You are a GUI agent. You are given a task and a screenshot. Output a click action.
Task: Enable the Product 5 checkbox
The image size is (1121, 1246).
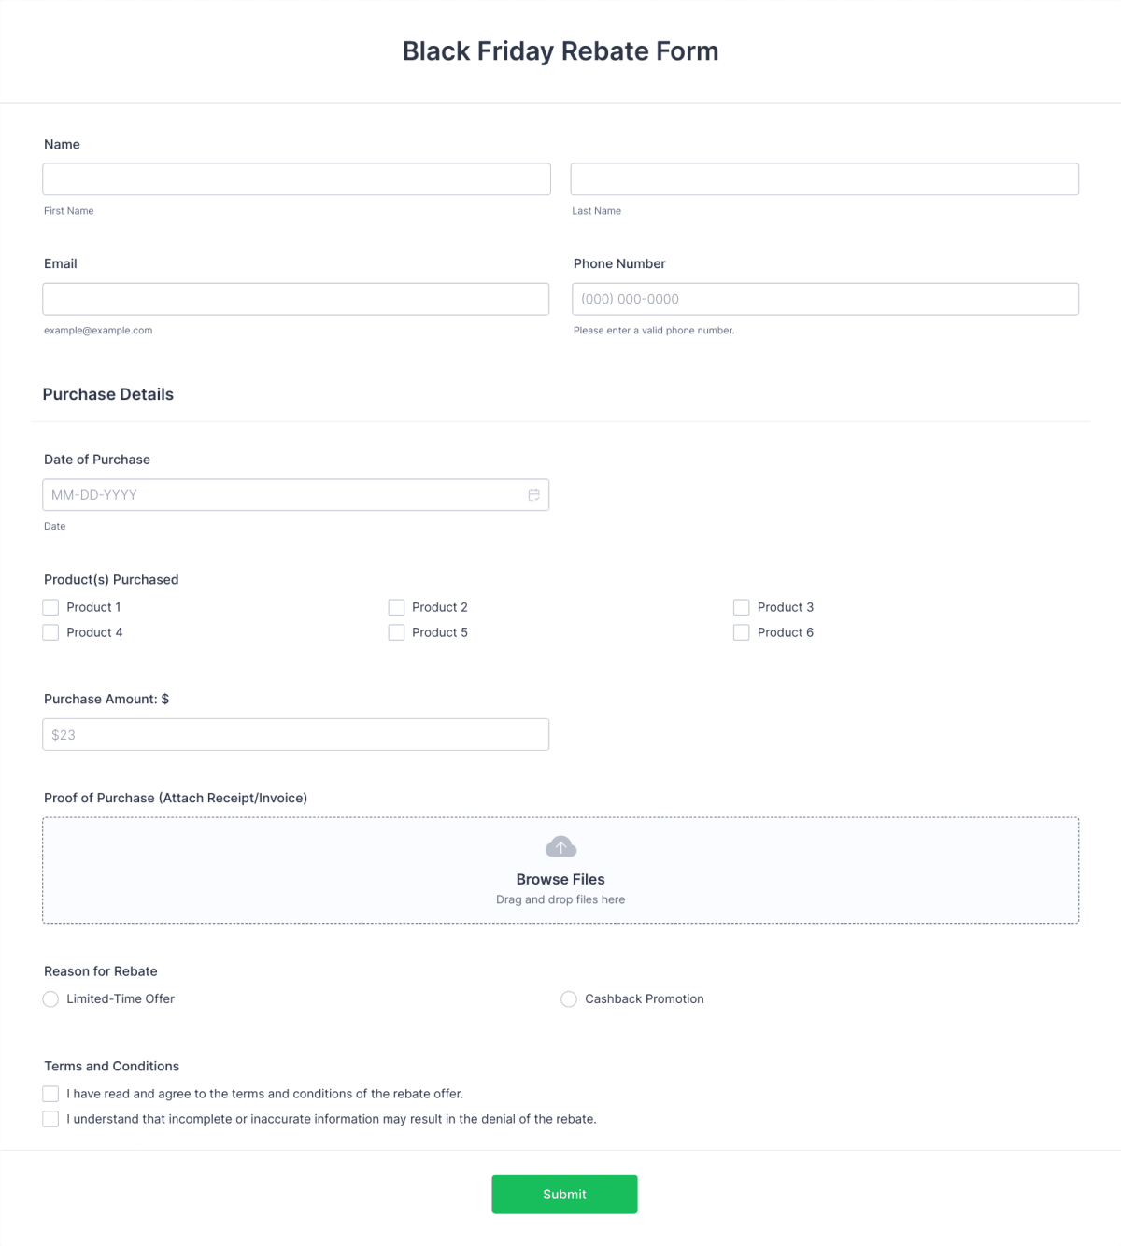pos(396,632)
